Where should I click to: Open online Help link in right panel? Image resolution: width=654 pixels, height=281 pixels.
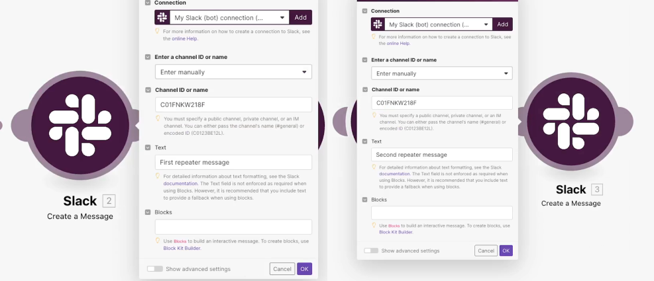(x=398, y=43)
